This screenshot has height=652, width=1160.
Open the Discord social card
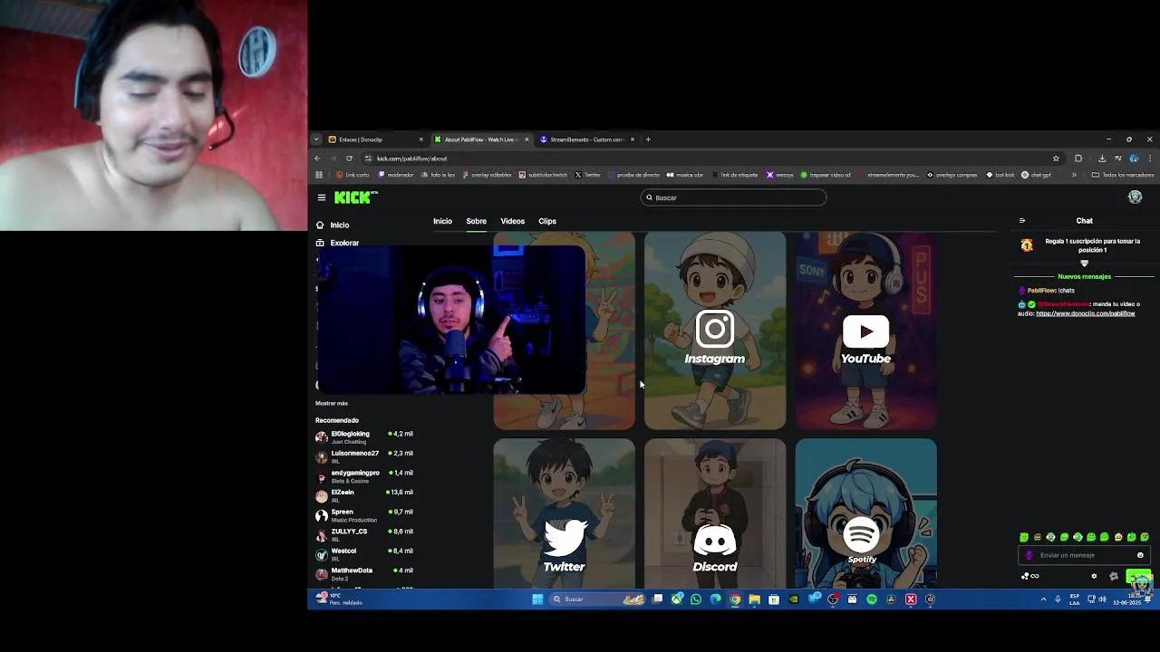tap(715, 513)
